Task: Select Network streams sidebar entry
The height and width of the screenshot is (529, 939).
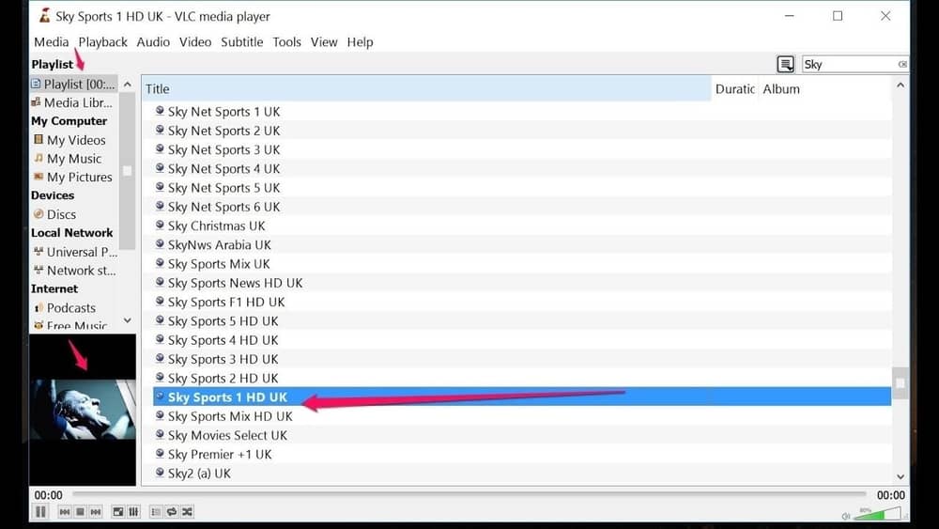Action: [x=73, y=271]
